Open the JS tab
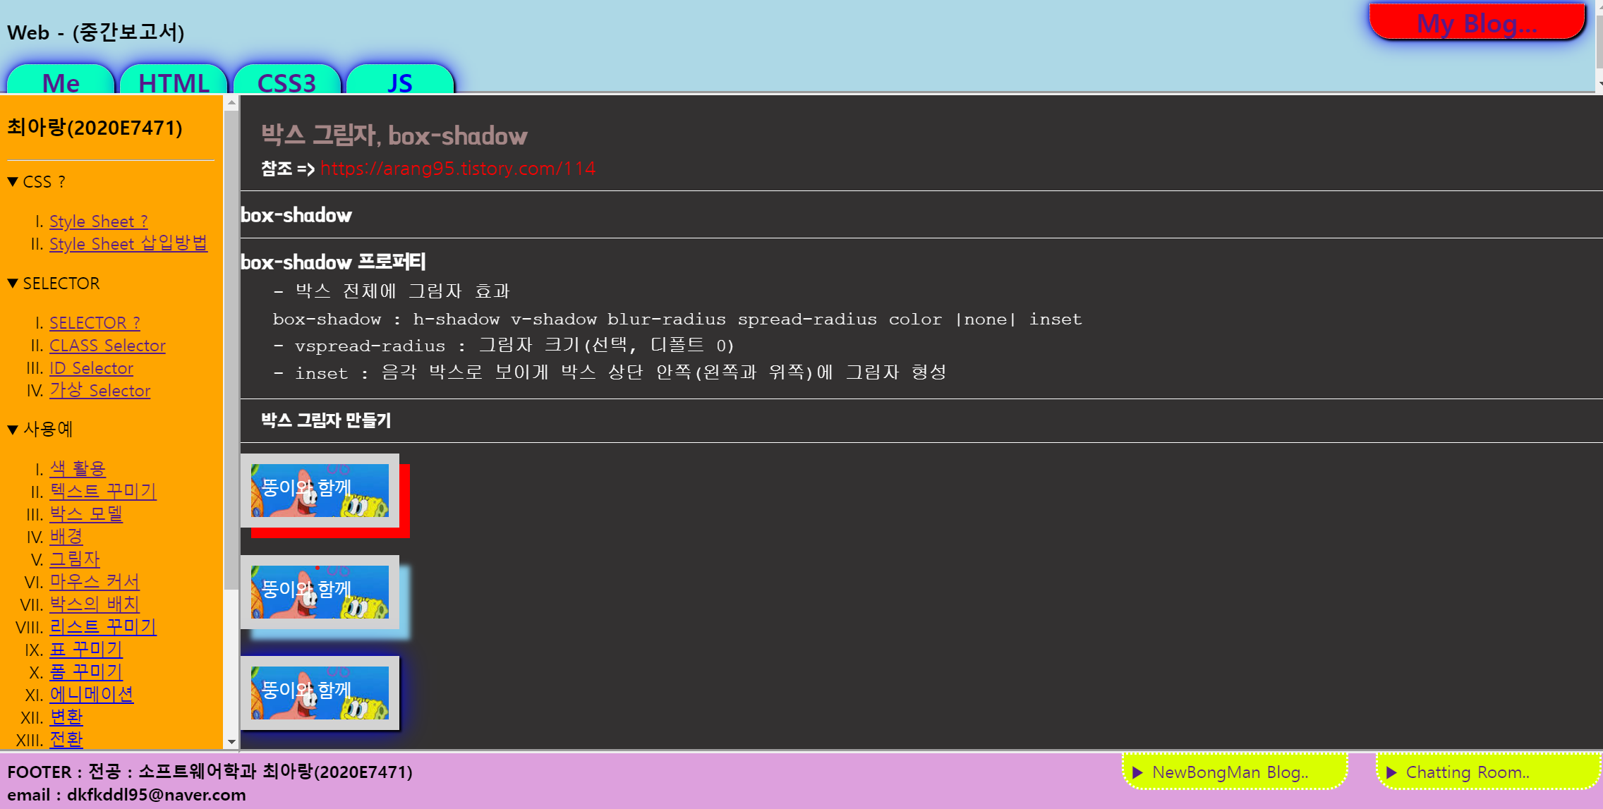 (399, 83)
